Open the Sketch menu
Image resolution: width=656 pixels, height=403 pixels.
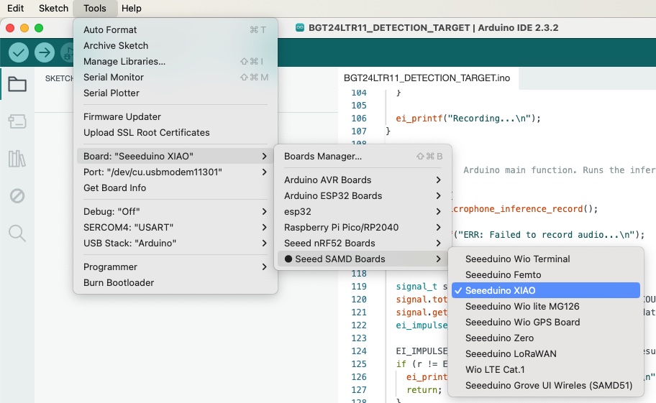(53, 9)
